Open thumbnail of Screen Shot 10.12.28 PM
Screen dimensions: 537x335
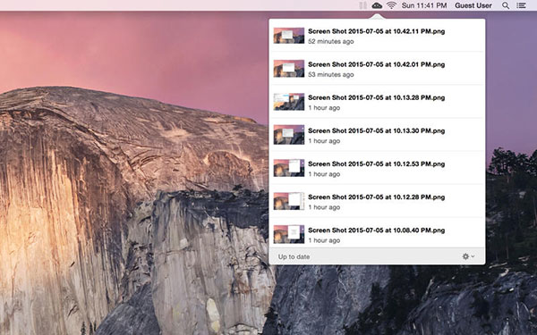[x=289, y=201]
